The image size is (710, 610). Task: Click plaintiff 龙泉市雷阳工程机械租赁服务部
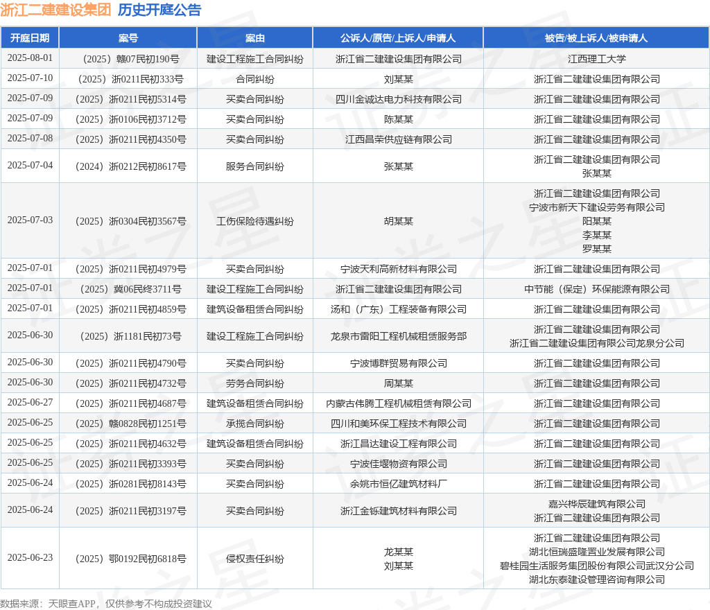399,336
